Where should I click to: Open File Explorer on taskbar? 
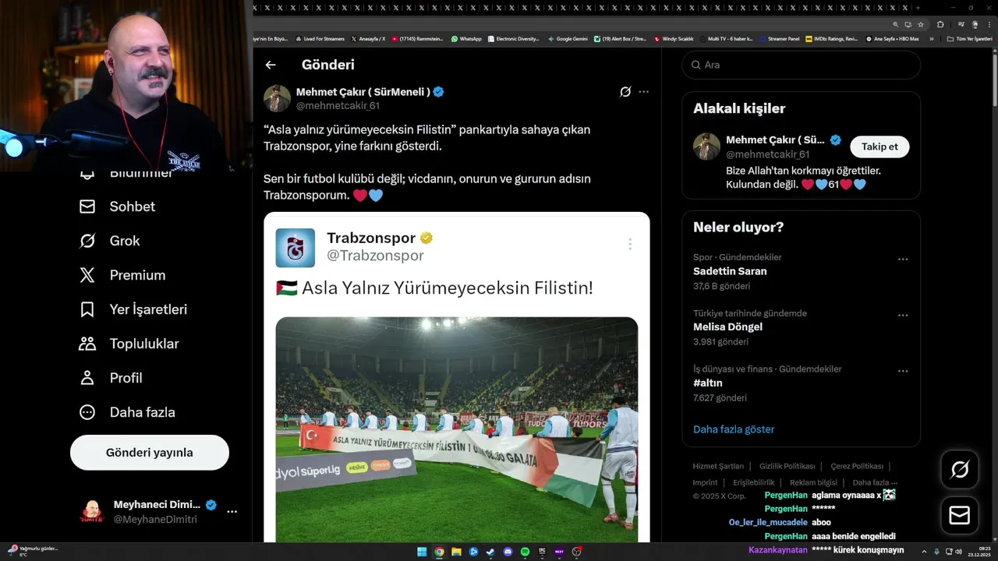coord(456,552)
